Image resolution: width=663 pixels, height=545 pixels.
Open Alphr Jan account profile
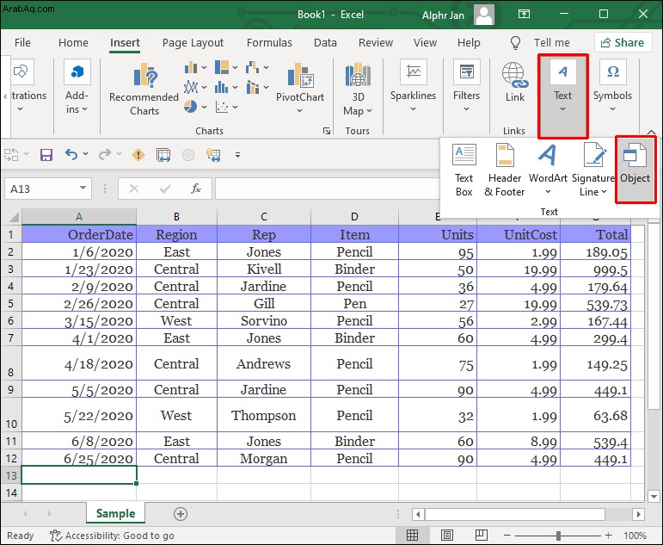[458, 15]
